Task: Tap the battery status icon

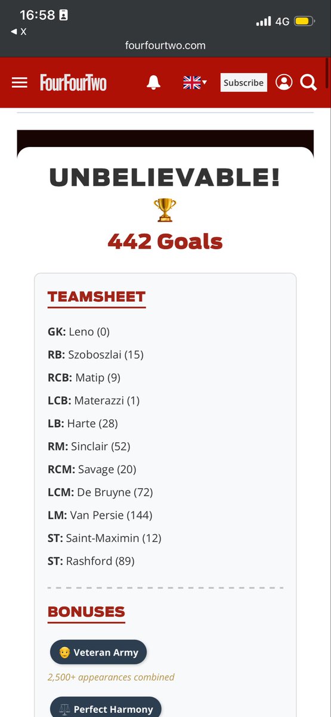Action: (x=304, y=22)
